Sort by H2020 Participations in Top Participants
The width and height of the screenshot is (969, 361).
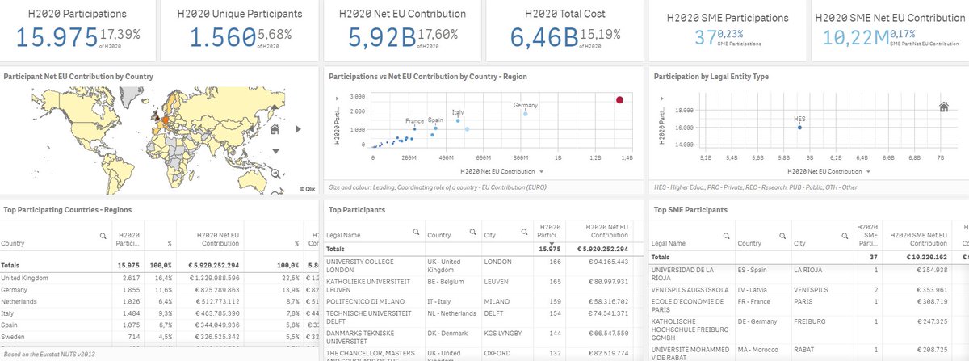[x=550, y=231]
